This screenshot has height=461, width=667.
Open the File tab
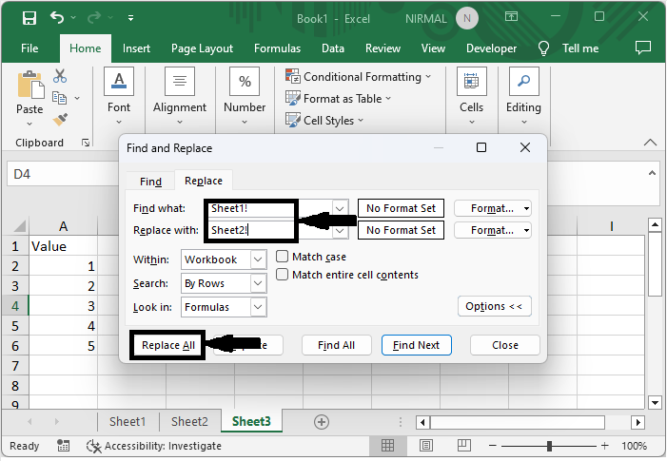[x=29, y=48]
